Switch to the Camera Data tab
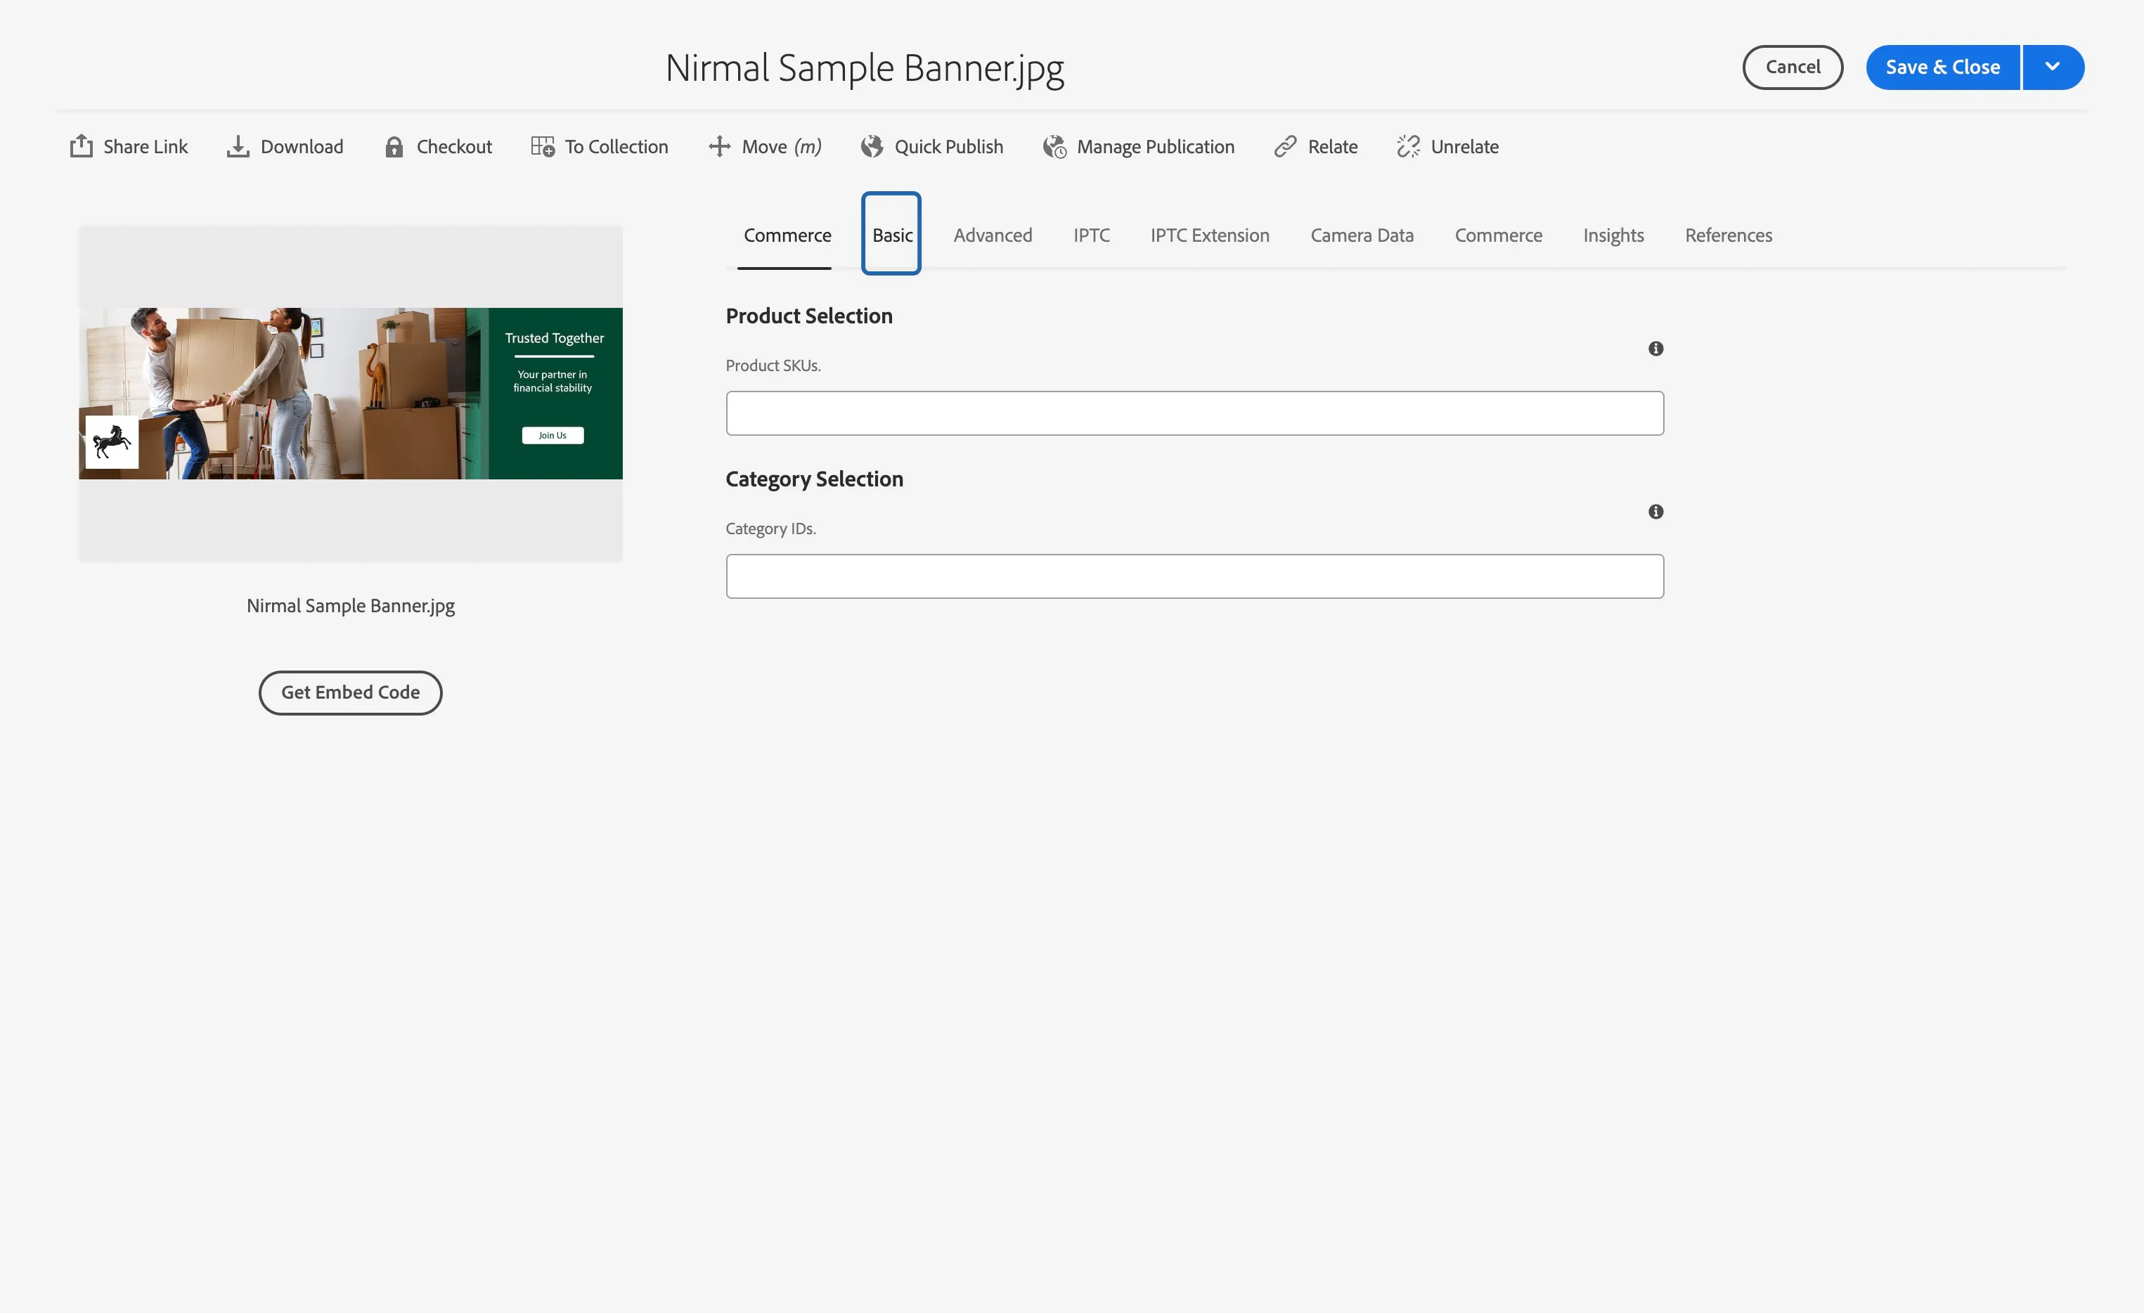 [1362, 235]
